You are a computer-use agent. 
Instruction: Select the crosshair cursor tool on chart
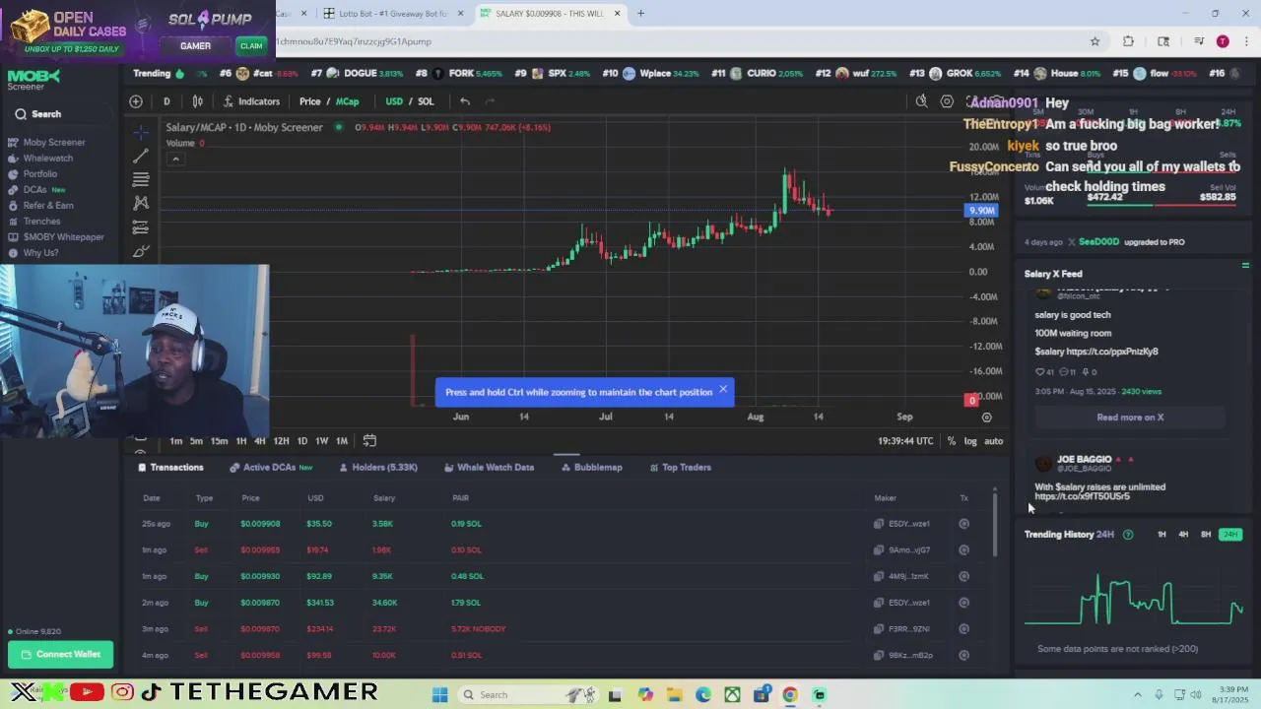pos(141,132)
